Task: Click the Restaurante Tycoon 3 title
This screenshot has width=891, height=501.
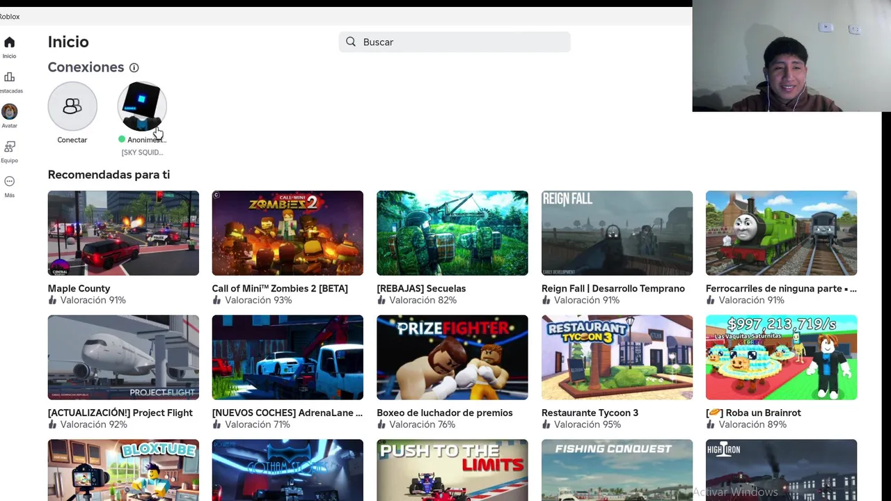Action: (x=590, y=413)
